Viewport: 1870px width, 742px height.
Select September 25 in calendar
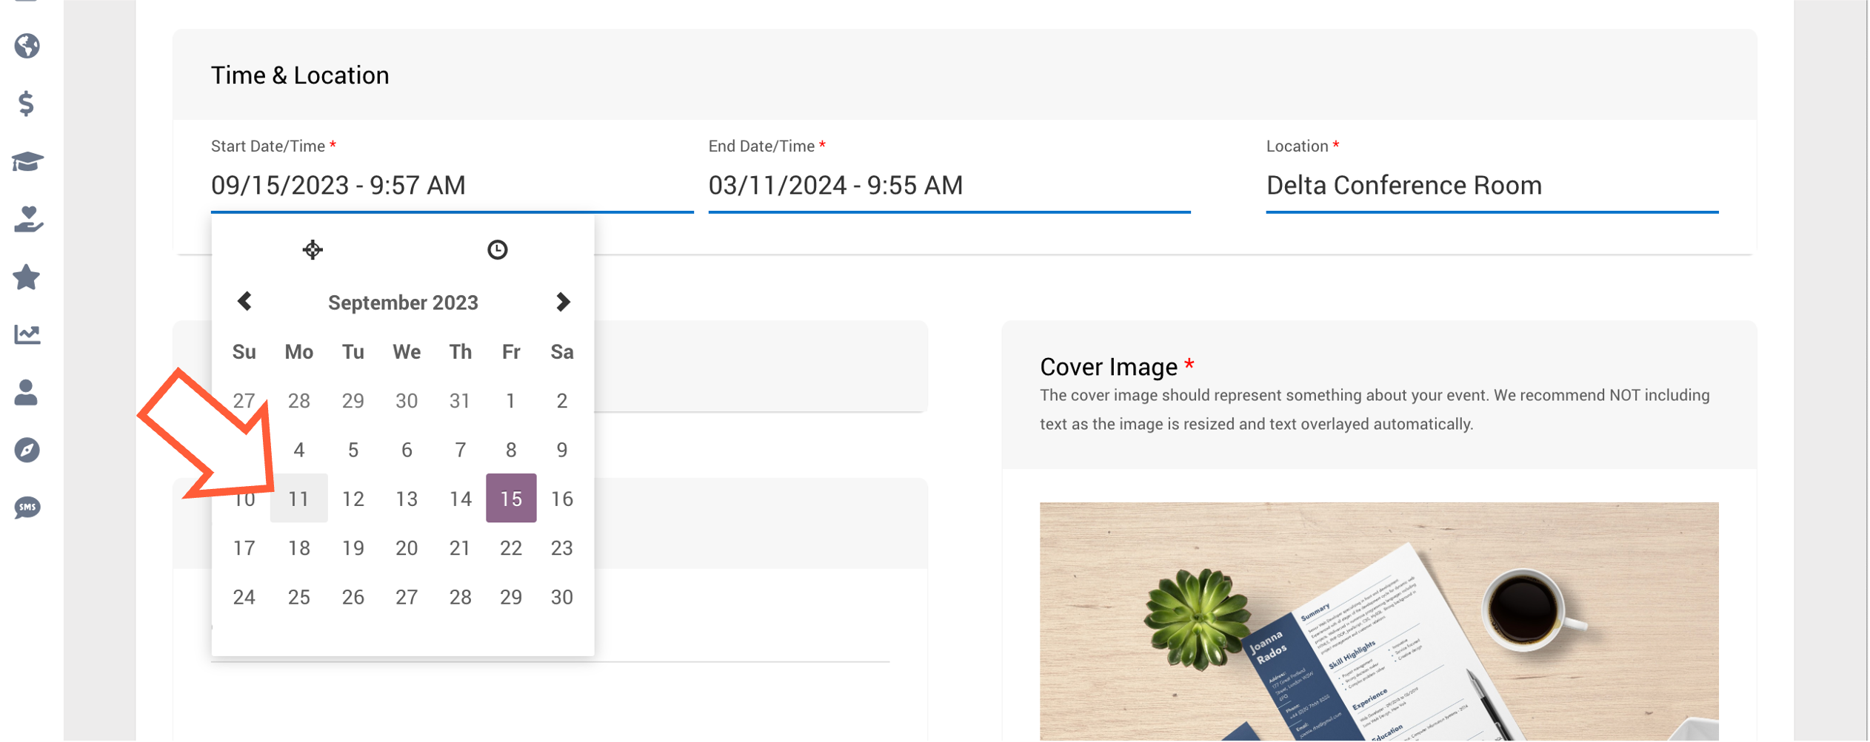298,597
